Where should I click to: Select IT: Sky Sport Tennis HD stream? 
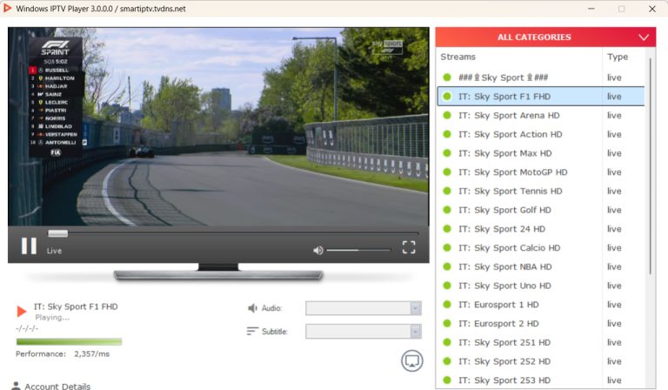coord(541,191)
